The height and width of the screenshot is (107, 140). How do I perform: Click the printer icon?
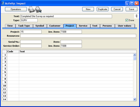tap(31, 9)
